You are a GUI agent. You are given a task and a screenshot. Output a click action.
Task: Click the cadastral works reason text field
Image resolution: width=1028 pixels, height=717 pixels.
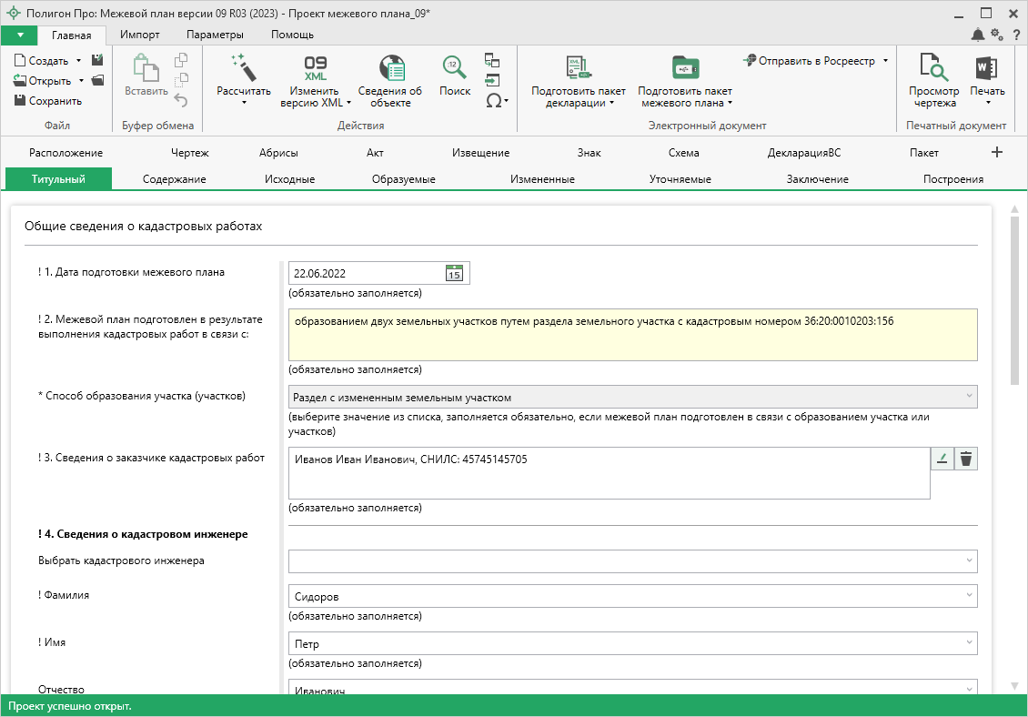pos(632,334)
